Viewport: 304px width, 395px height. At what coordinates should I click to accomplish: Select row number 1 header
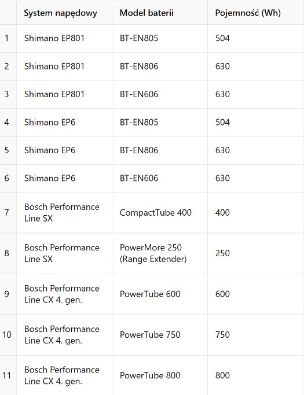pos(8,39)
